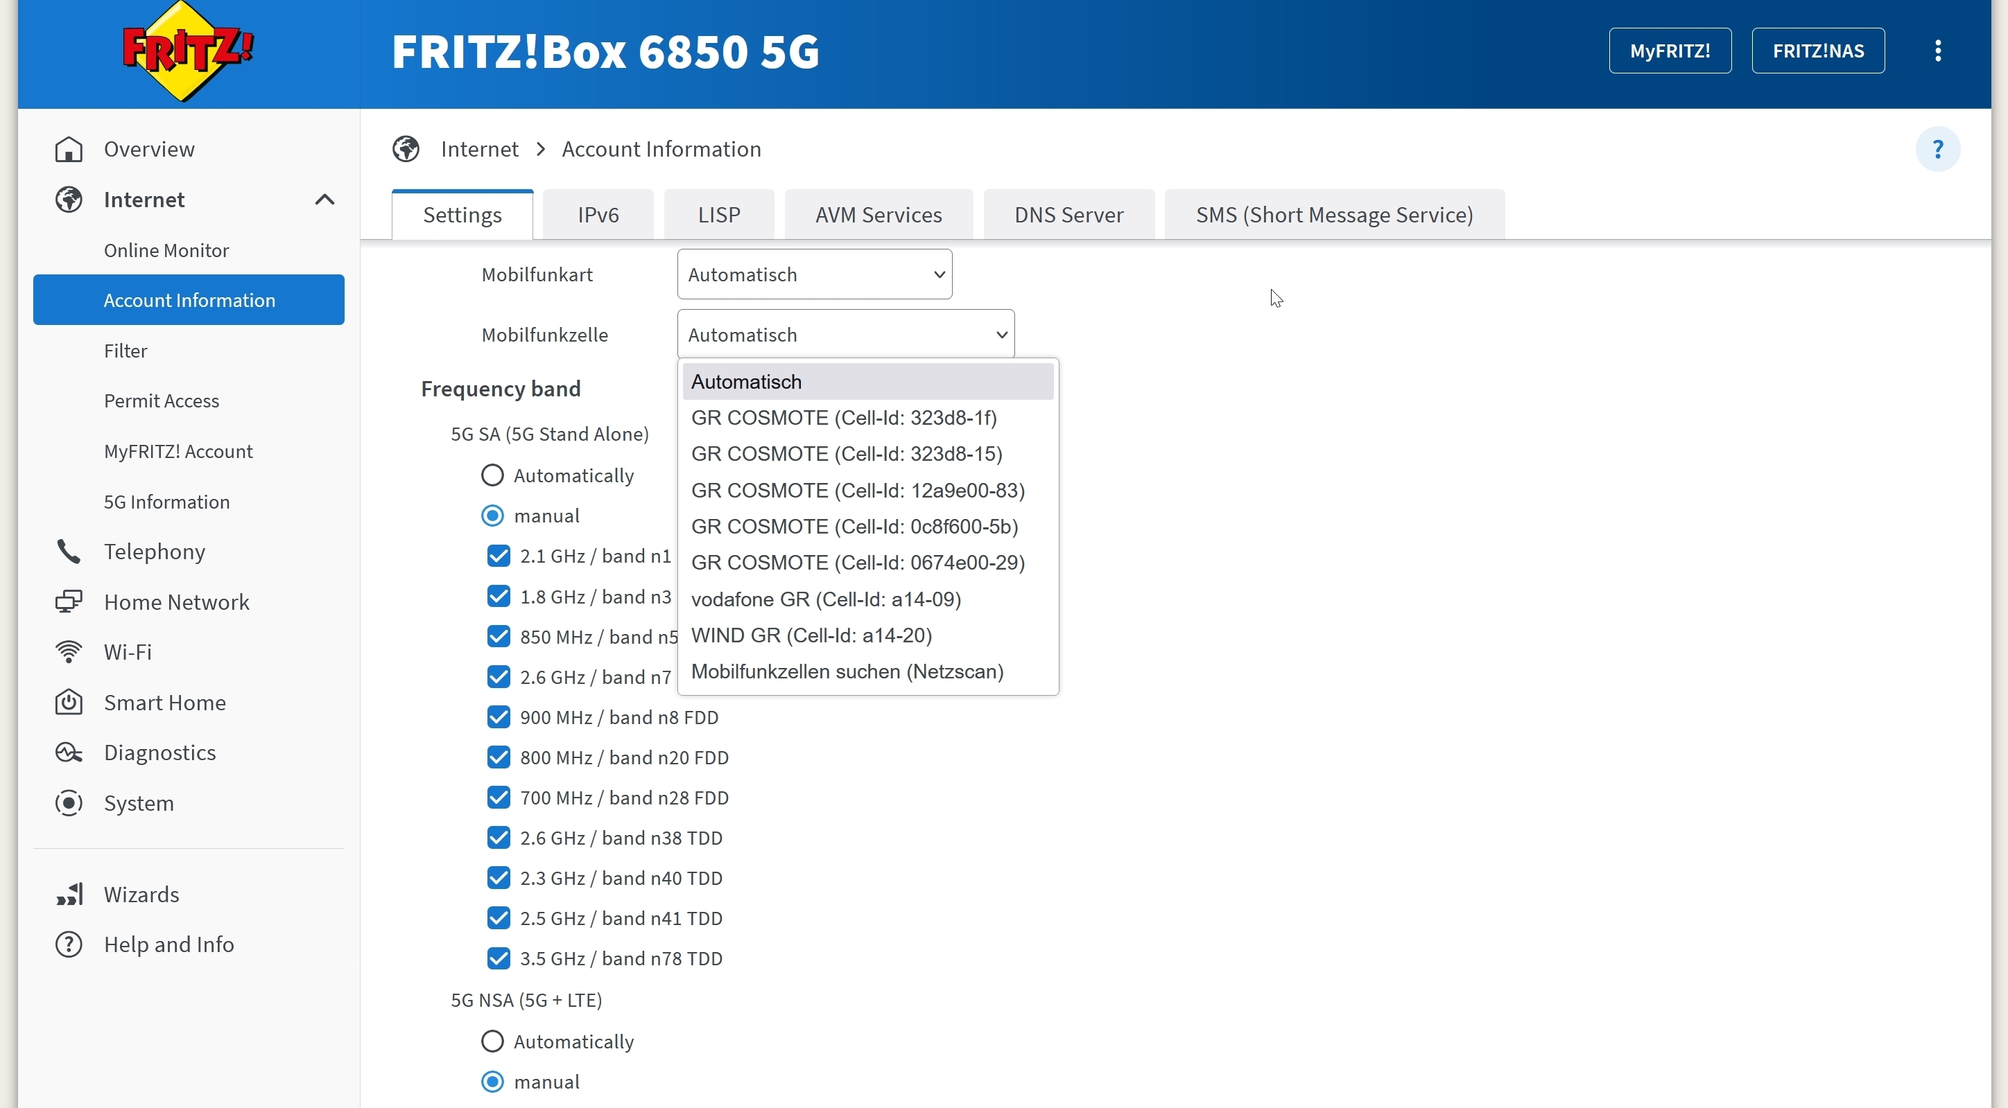This screenshot has height=1108, width=2008.
Task: Click the FRITZ!Box 6850 5G title
Action: click(605, 51)
